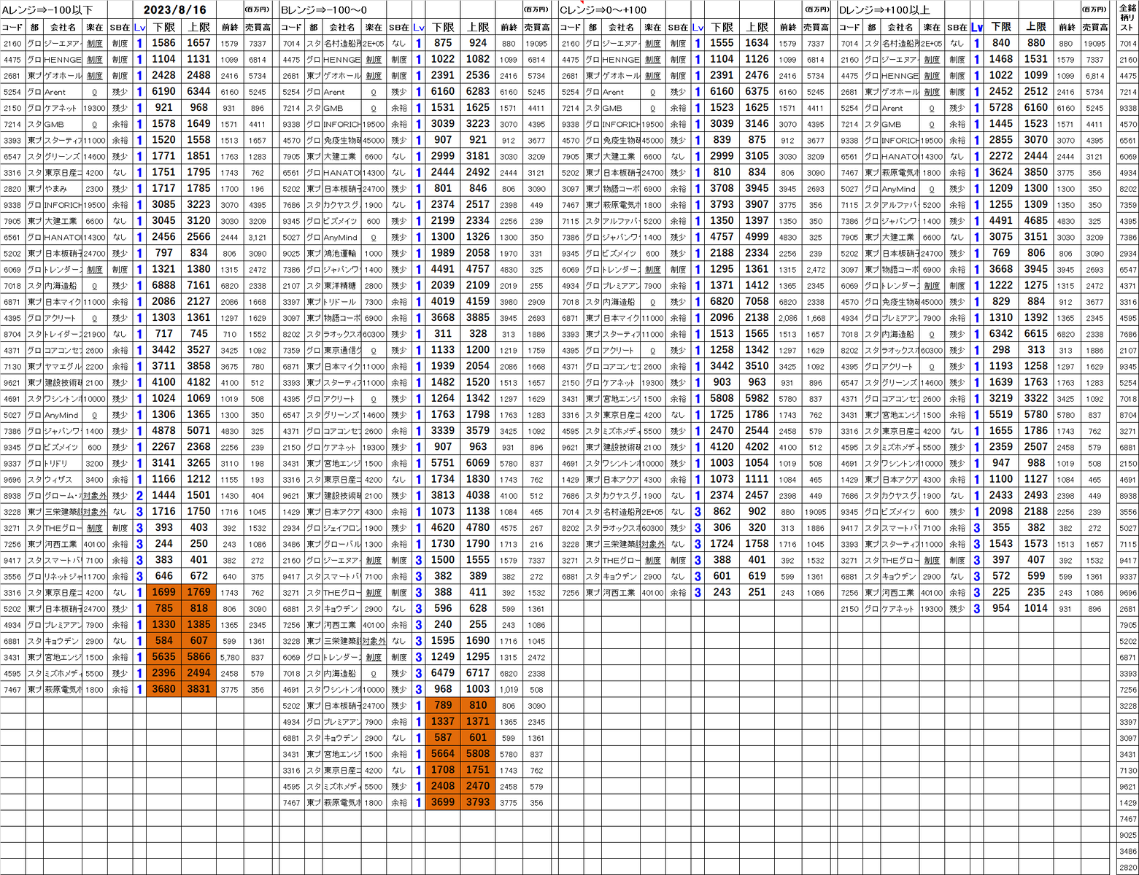This screenshot has width=1139, height=875.
Task: Click the Bレンジ⇒-100〜0 title cell
Action: (x=324, y=10)
